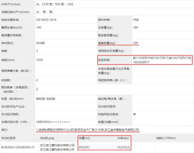The width and height of the screenshot is (194, 153).
Task: Click the 反光标识型号 label
Action: coord(107,106)
